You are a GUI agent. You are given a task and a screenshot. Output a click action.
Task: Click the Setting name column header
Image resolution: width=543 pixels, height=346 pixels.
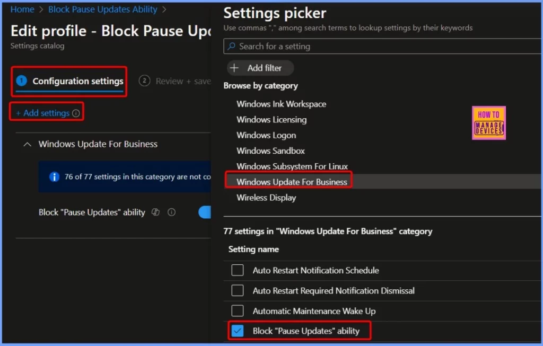coord(253,250)
